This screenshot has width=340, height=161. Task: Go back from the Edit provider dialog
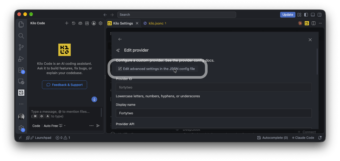pyautogui.click(x=120, y=39)
